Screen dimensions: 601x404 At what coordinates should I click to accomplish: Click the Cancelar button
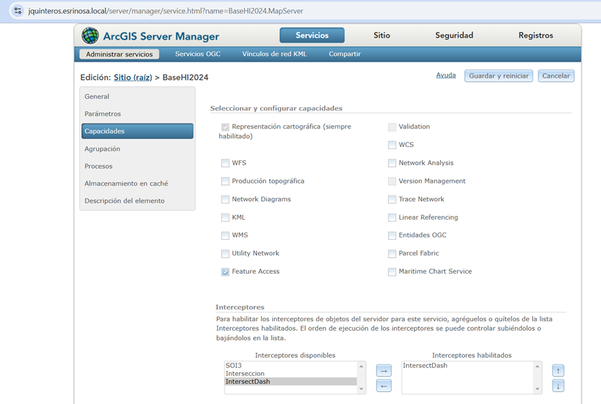tap(556, 76)
